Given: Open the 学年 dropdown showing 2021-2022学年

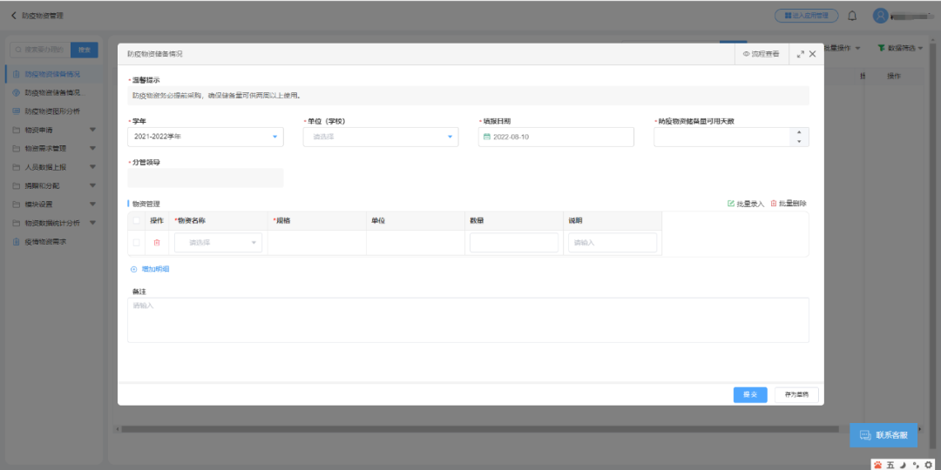Looking at the screenshot, I should pyautogui.click(x=206, y=137).
